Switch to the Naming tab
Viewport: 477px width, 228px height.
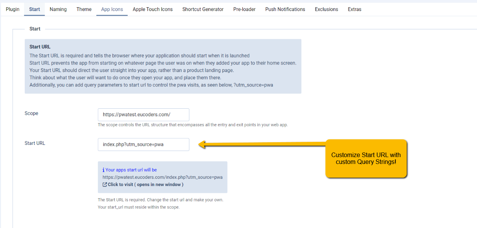click(x=58, y=9)
